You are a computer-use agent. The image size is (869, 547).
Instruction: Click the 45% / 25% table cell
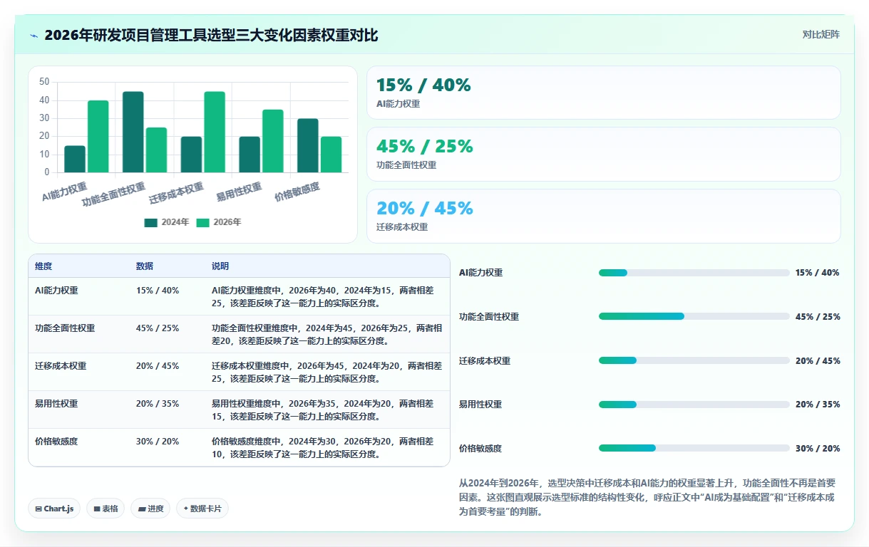tap(158, 328)
